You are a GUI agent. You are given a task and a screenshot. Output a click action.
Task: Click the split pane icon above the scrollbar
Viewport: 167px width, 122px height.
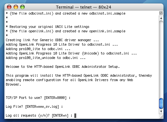(x=161, y=13)
